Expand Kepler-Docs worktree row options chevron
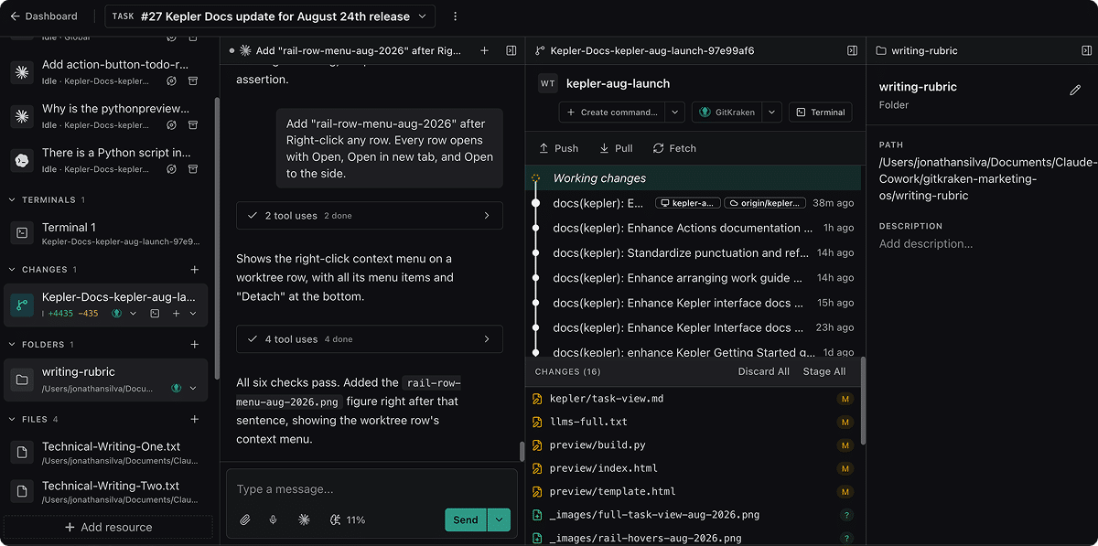The image size is (1098, 546). click(x=193, y=313)
